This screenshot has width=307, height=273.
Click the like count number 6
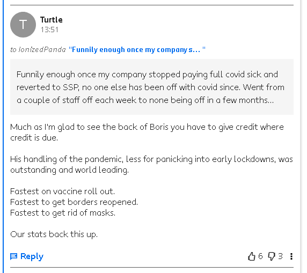260,256
